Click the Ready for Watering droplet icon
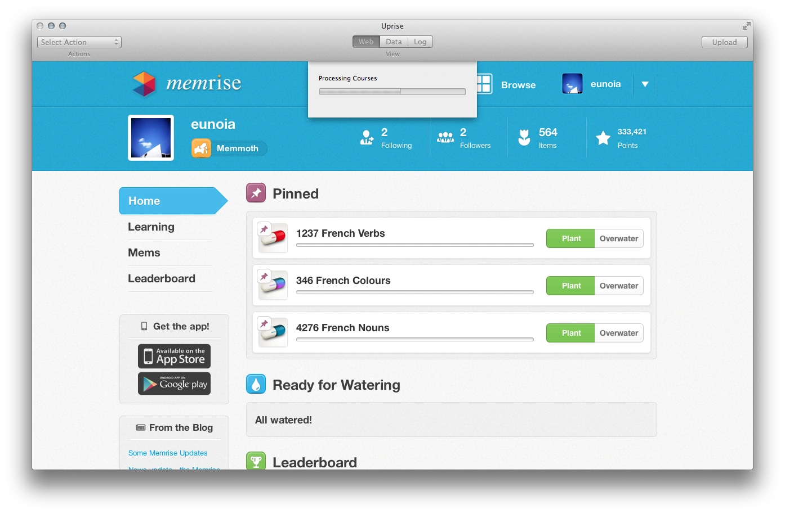Image resolution: width=785 pixels, height=514 pixels. [256, 384]
